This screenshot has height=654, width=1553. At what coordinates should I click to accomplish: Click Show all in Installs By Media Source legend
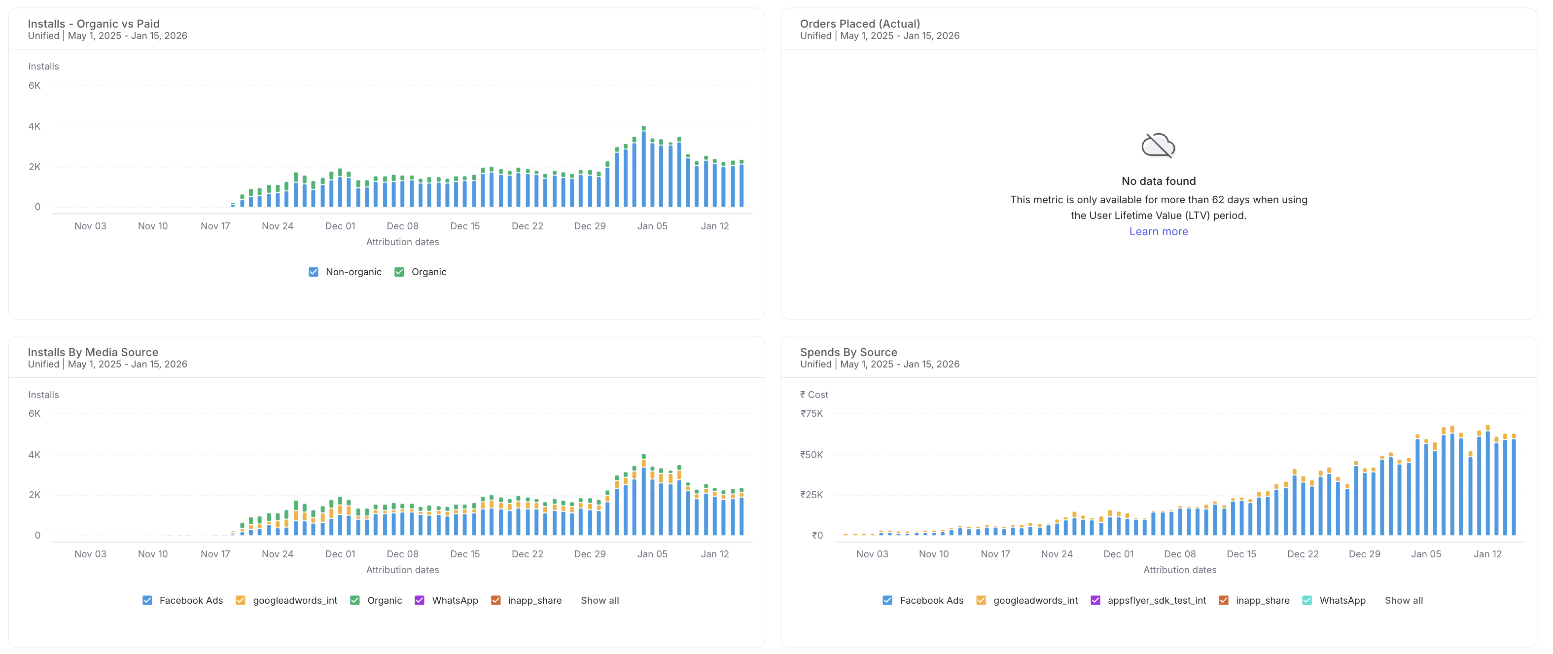(x=600, y=600)
